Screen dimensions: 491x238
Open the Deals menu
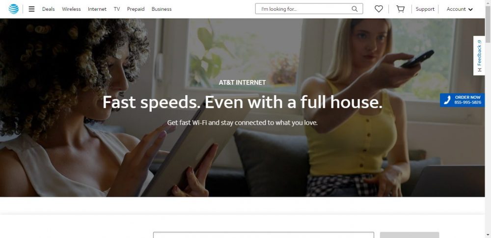coord(49,9)
